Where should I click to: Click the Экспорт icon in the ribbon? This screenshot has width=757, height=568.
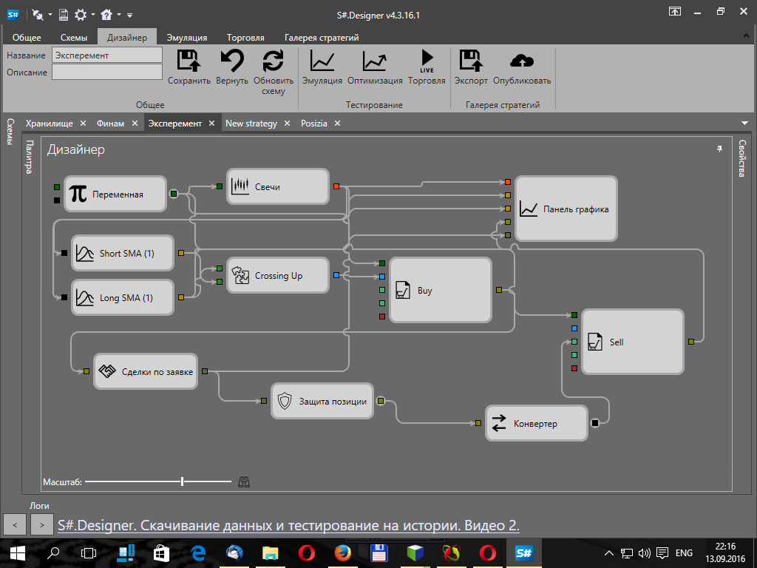pos(471,61)
